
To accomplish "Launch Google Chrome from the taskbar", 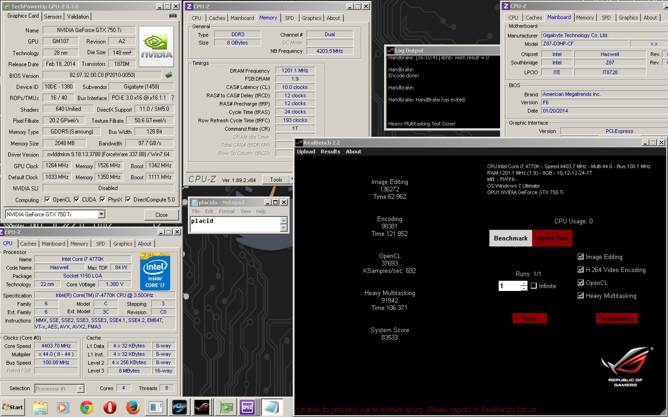I will (86, 407).
